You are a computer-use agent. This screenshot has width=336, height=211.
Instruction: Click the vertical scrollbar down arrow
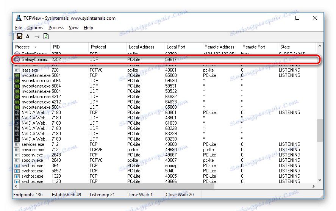320,180
